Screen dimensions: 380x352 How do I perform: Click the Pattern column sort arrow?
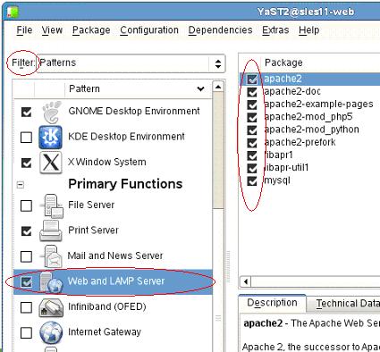(x=200, y=88)
